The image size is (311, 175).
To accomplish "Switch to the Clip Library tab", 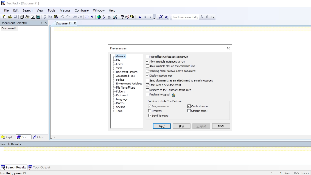I will 39,137.
